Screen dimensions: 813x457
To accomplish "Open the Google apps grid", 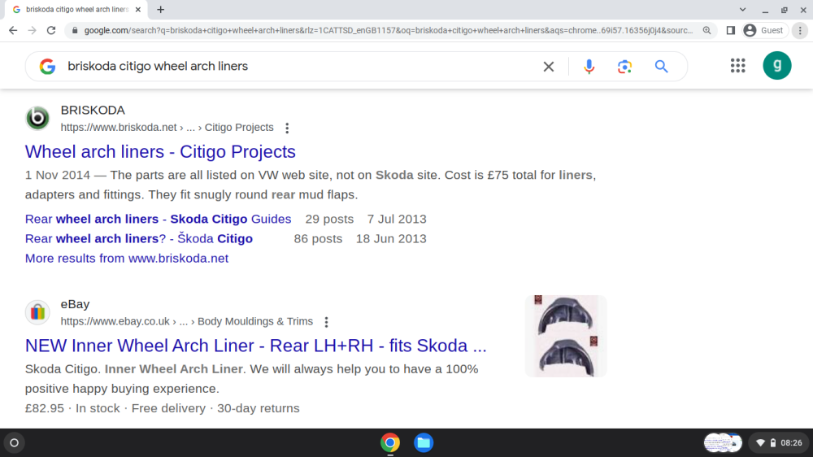I will (738, 65).
